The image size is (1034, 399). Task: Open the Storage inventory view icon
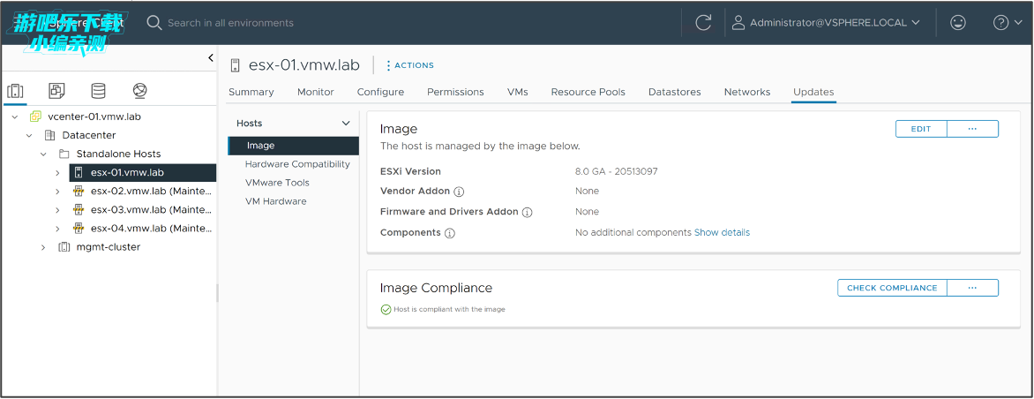point(98,91)
